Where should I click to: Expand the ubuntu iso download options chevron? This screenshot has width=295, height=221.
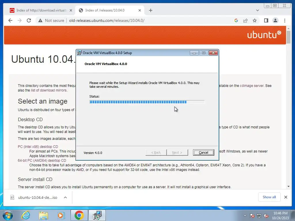point(65,197)
